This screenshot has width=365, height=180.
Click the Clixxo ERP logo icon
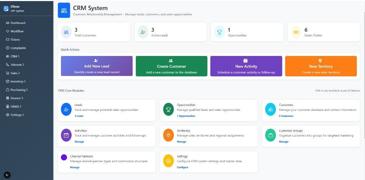click(x=6, y=9)
